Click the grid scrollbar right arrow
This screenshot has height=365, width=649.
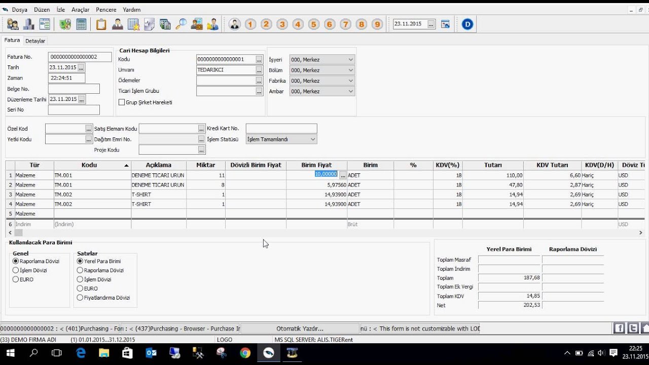(x=640, y=232)
